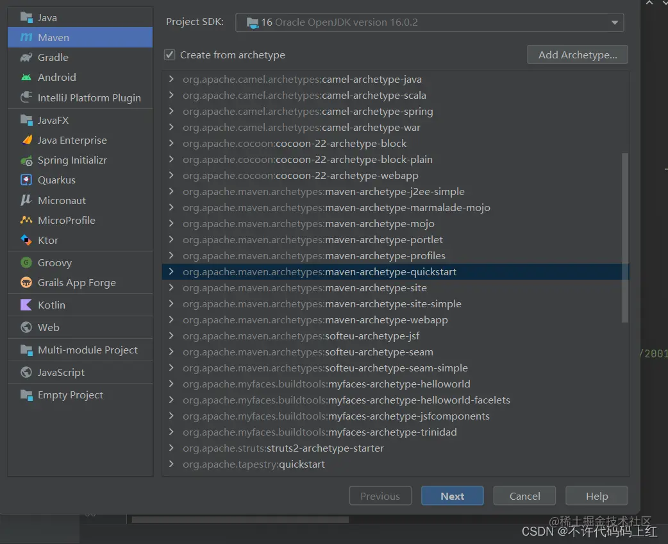Image resolution: width=668 pixels, height=544 pixels.
Task: Select softeu-archetype-jsf row
Action: 396,336
